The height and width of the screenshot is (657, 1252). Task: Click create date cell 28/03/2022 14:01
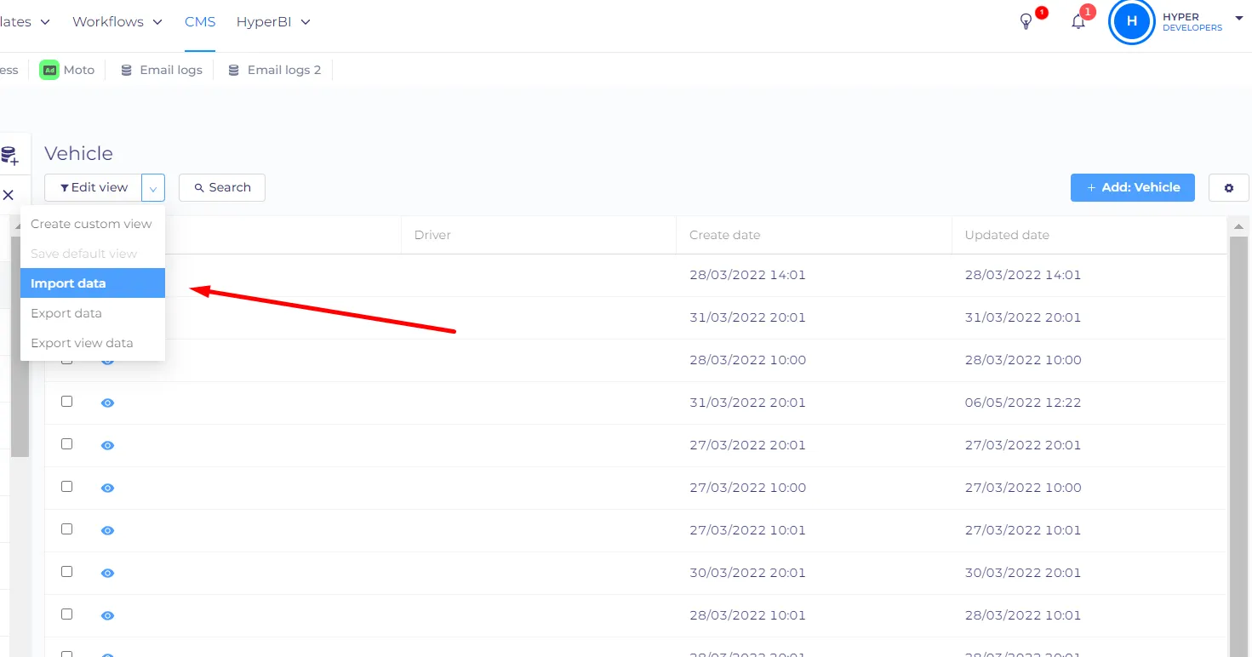(747, 275)
